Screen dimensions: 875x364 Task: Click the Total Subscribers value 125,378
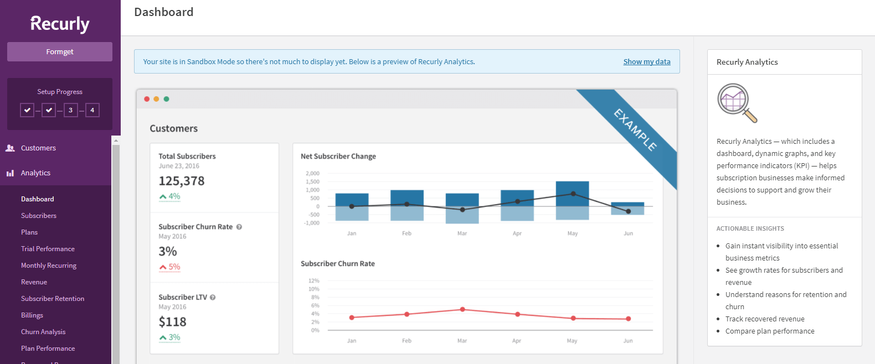(182, 181)
